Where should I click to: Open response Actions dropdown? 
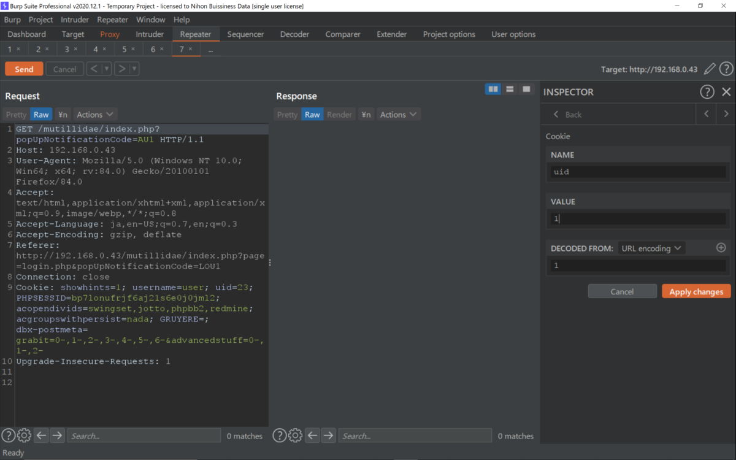click(x=398, y=115)
